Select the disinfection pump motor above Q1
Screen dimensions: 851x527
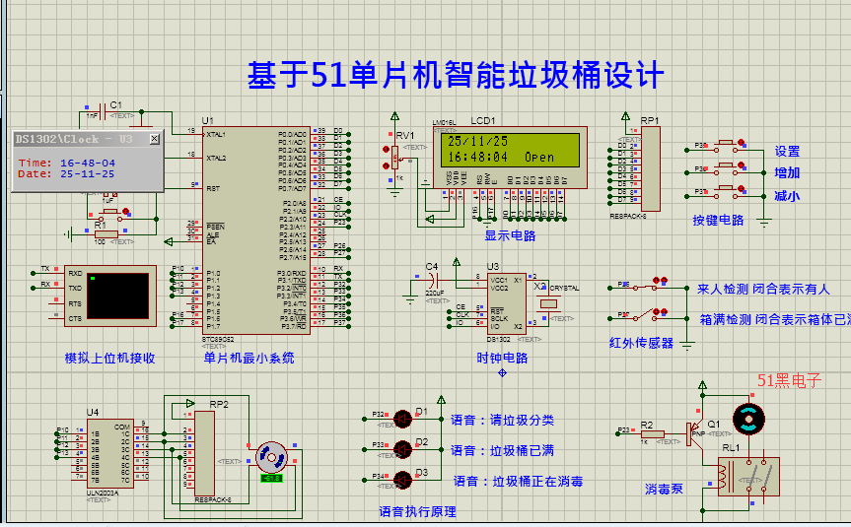tap(746, 421)
